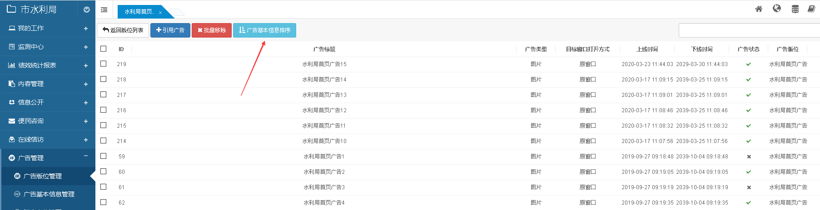This screenshot has width=820, height=210.
Task: Close the 水利局首页 tab
Action: pos(160,13)
